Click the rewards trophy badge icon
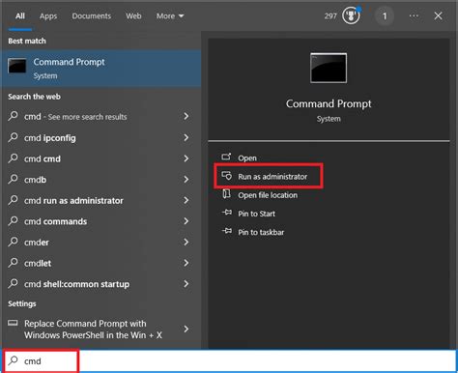Viewport: 458px width, 373px height. (351, 15)
